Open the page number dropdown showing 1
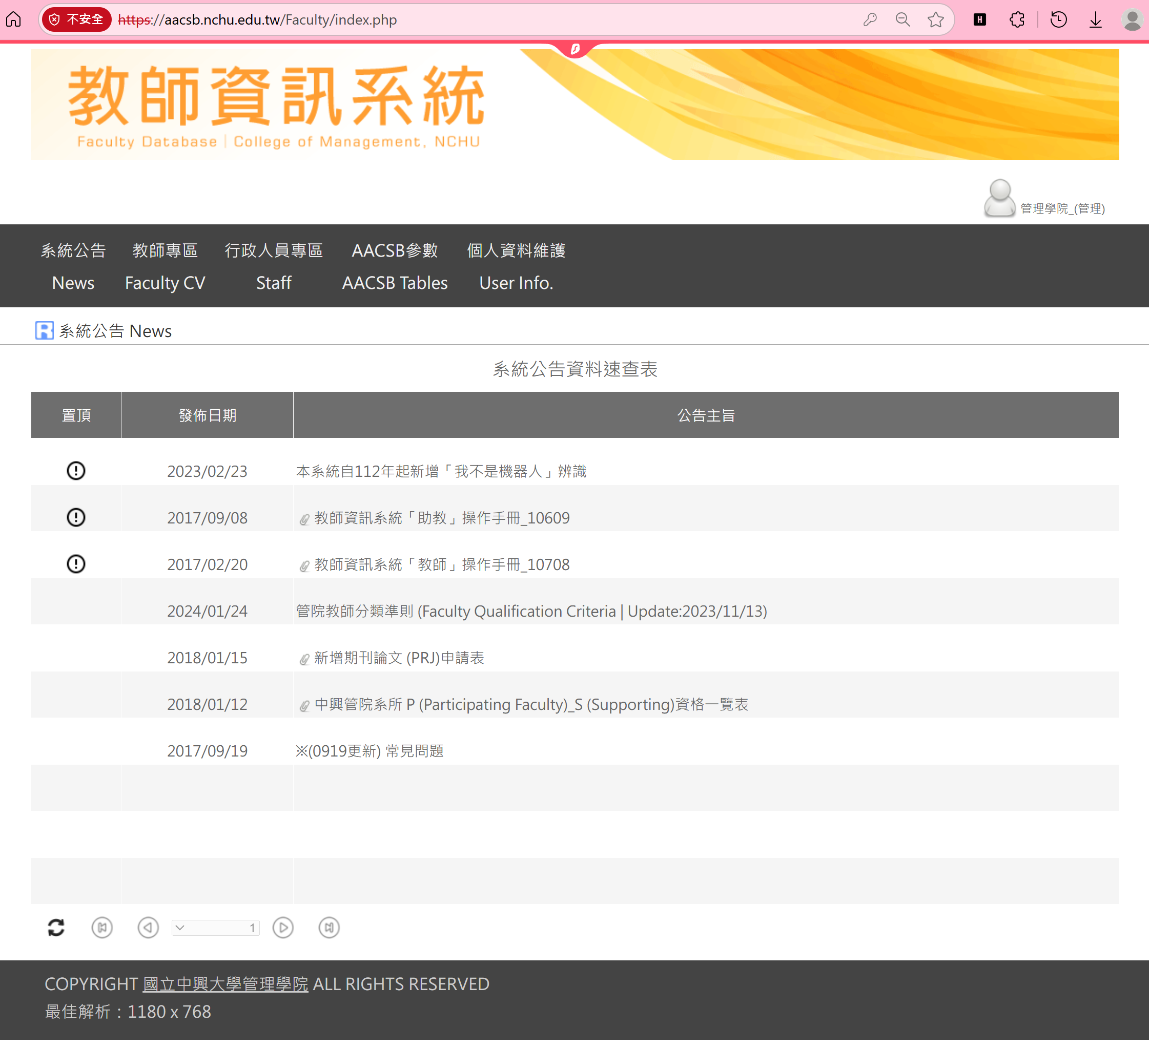1149x1050 pixels. click(x=216, y=928)
